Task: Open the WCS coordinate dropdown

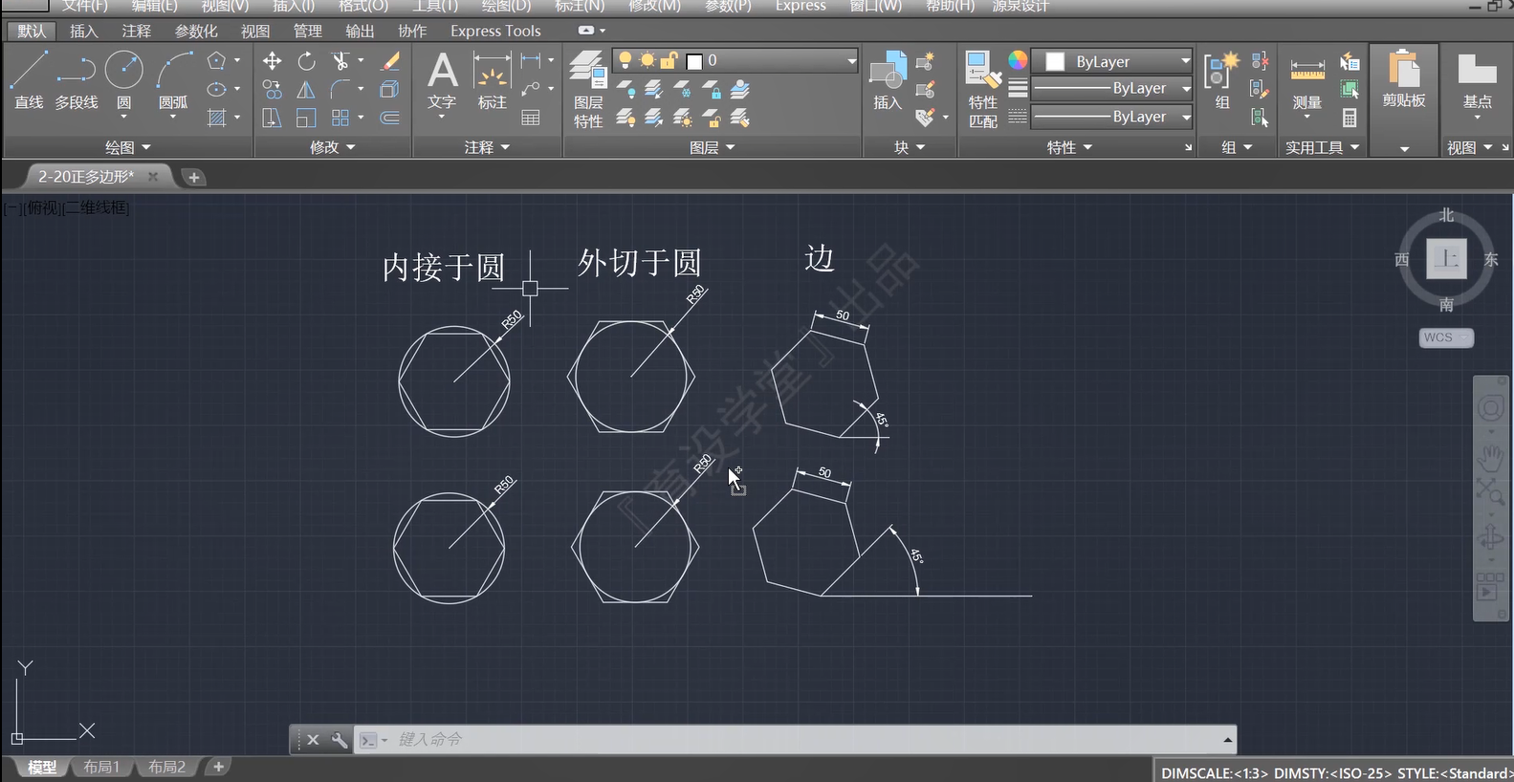Action: click(x=1446, y=337)
